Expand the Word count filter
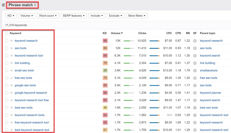Image resolution: width=231 pixels, height=133 pixels. [48, 16]
